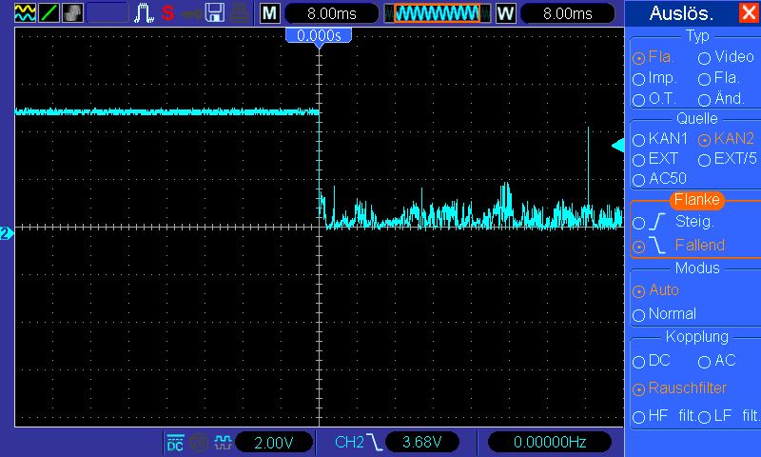Select EXT/5 as trigger source
This screenshot has height=457, width=761.
point(705,159)
